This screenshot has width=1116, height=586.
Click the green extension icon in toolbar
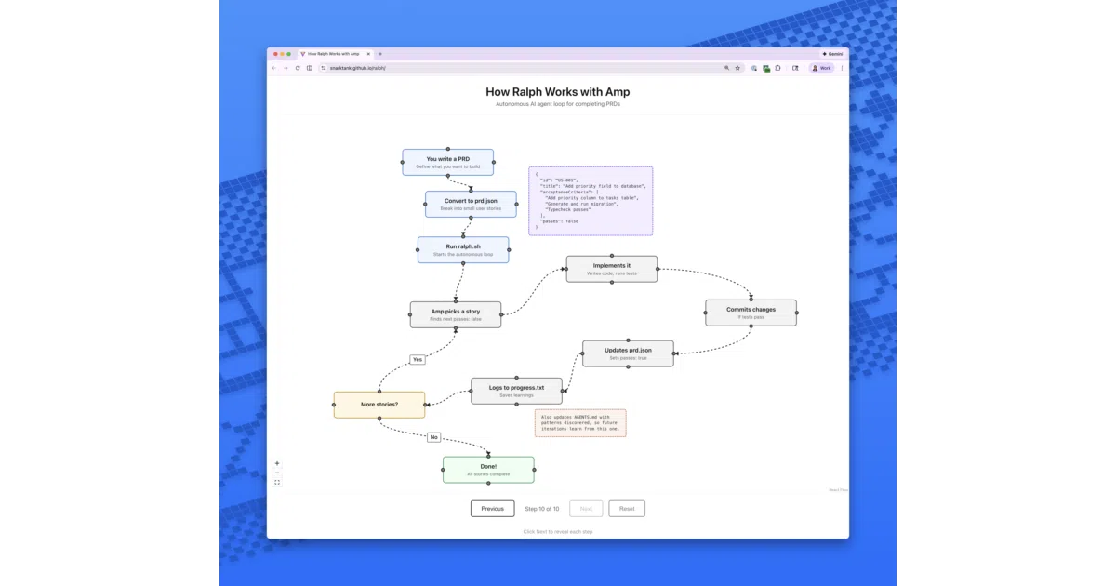[766, 69]
